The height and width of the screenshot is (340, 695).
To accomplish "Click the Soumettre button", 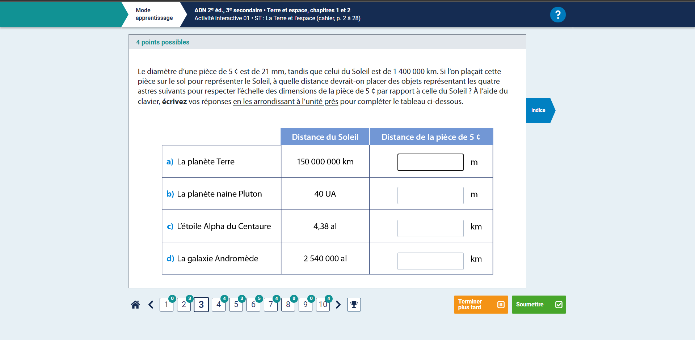I will click(x=539, y=305).
